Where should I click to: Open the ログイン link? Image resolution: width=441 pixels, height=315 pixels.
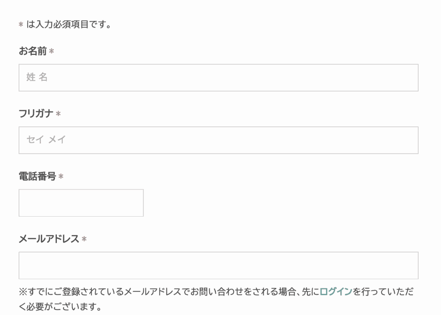pos(336,291)
